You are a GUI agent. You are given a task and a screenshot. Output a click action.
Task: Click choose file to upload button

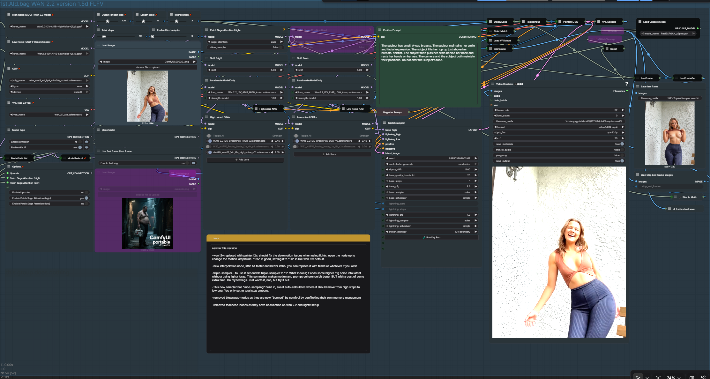click(x=147, y=67)
